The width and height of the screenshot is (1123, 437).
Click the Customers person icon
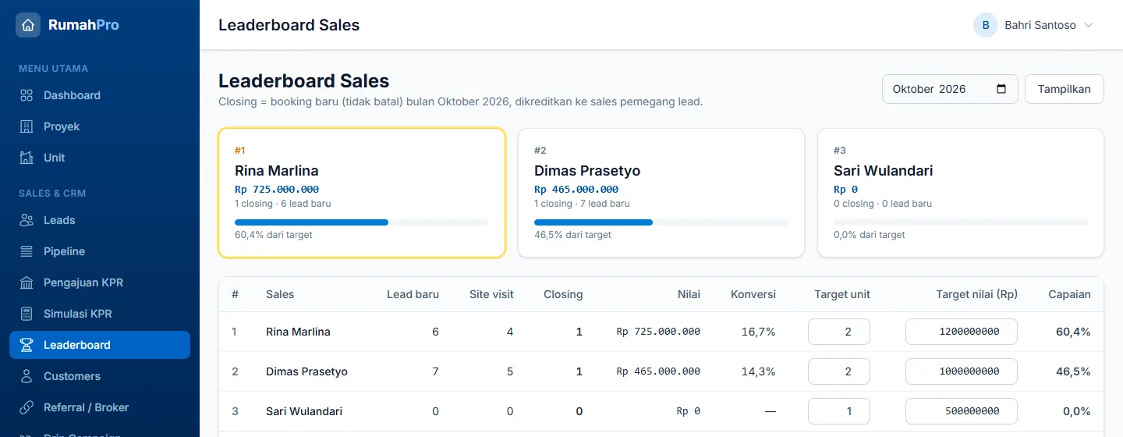[27, 376]
